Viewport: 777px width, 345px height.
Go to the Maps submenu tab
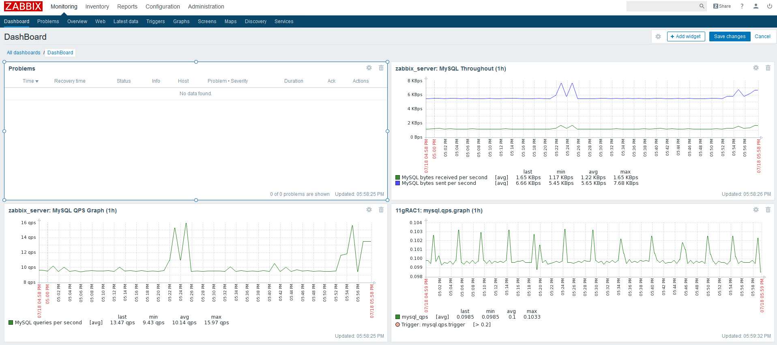pos(230,21)
